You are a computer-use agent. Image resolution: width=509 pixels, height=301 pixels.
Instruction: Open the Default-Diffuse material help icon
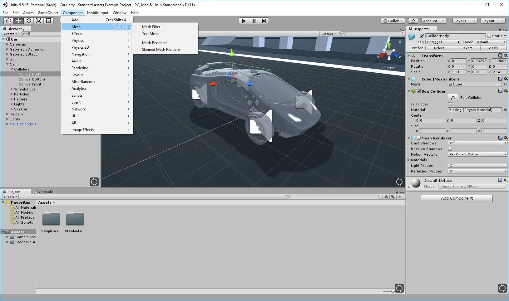pyautogui.click(x=500, y=180)
